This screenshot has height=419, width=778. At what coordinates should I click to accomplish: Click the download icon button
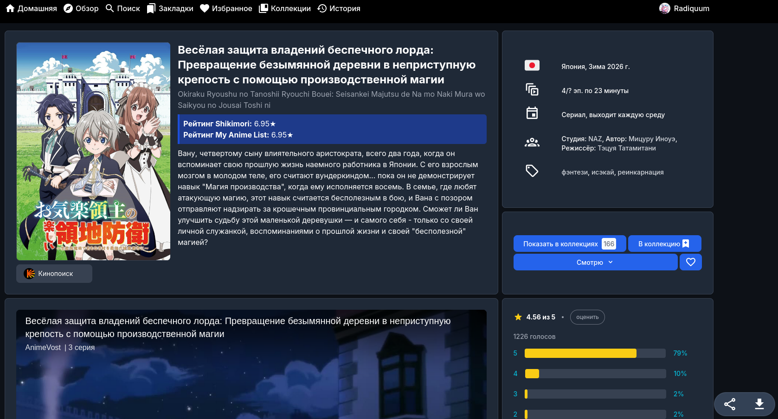(759, 404)
